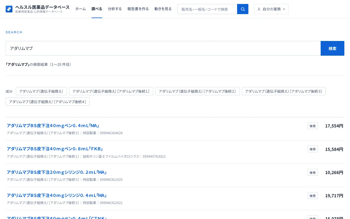Click the 成分 label before the chips
The height and width of the screenshot is (219, 350).
pyautogui.click(x=9, y=91)
